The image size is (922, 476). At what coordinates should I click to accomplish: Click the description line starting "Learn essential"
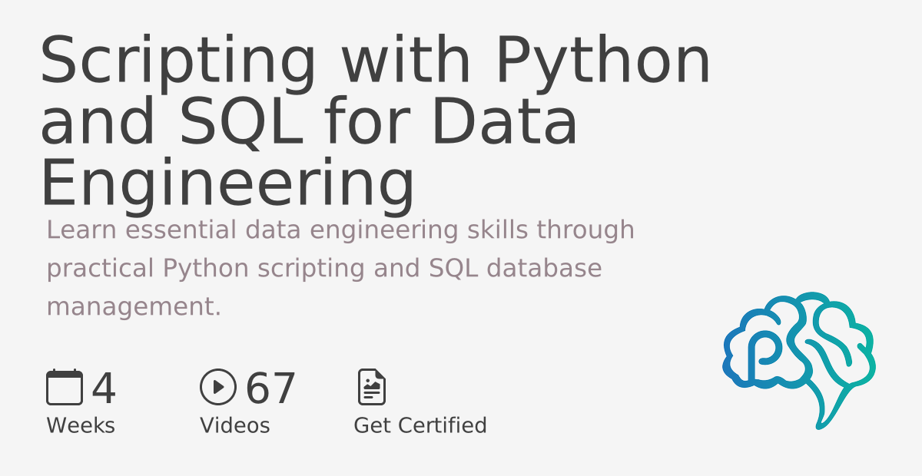pos(340,230)
